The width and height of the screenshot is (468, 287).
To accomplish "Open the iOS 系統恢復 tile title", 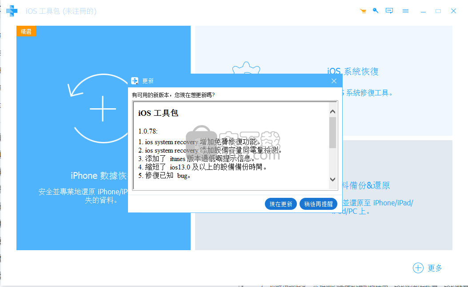I will (x=353, y=71).
